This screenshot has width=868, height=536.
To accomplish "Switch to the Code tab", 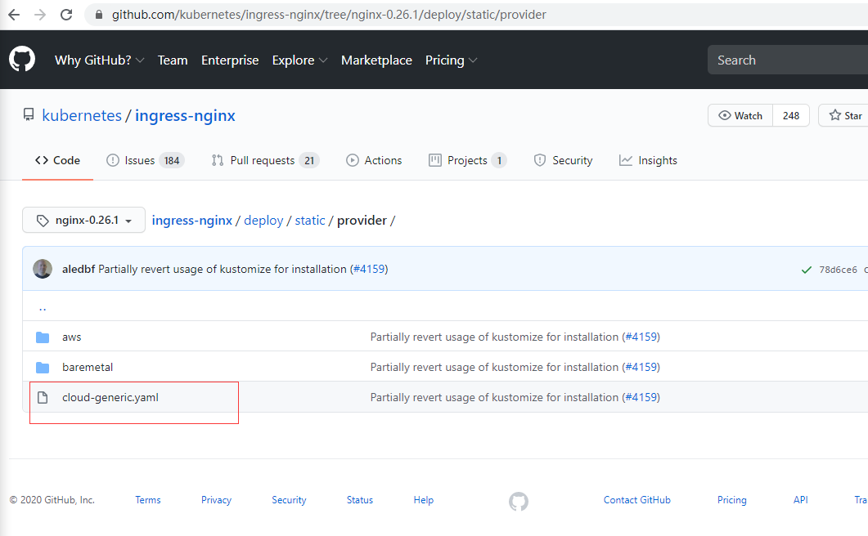I will click(x=57, y=160).
